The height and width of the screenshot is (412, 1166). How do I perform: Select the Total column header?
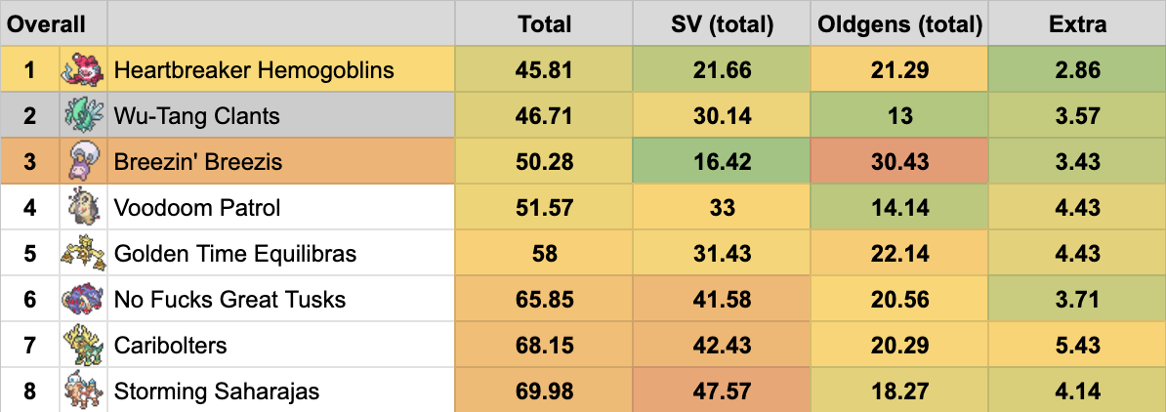coord(544,23)
